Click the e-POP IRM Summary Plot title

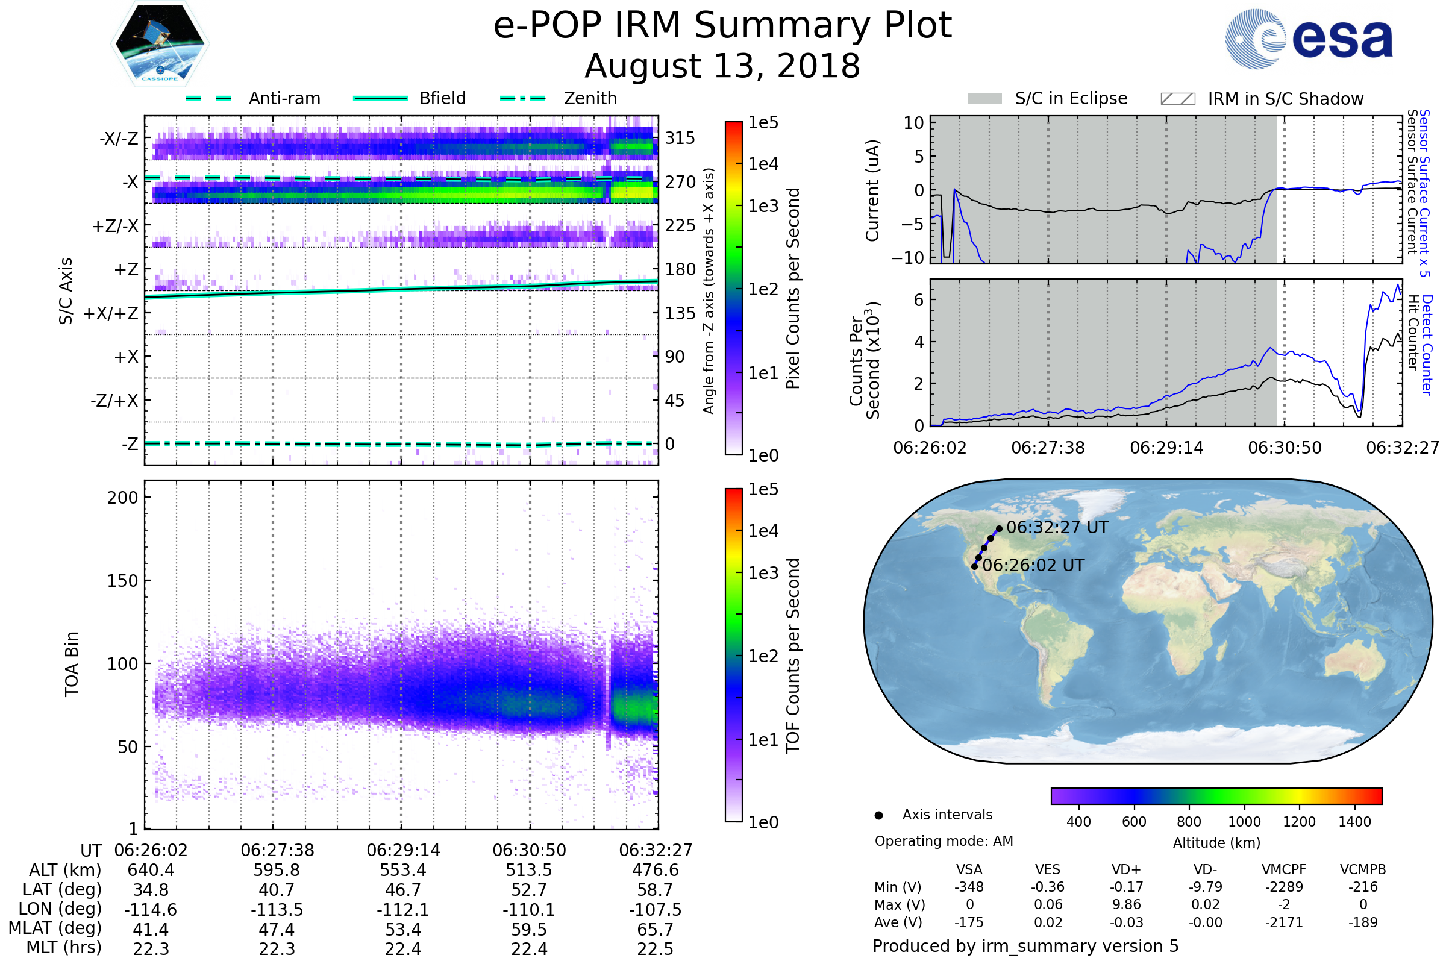click(722, 26)
